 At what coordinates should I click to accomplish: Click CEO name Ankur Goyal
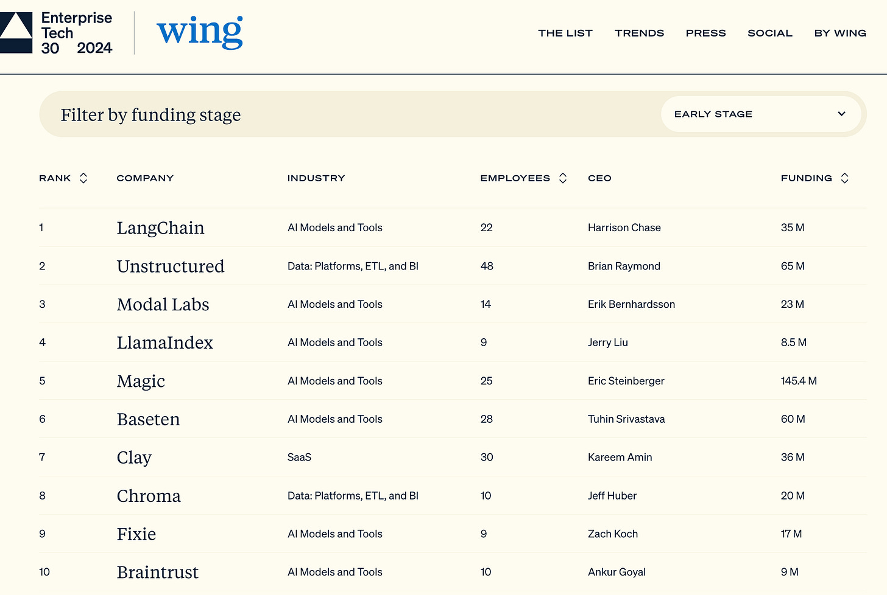(x=617, y=572)
